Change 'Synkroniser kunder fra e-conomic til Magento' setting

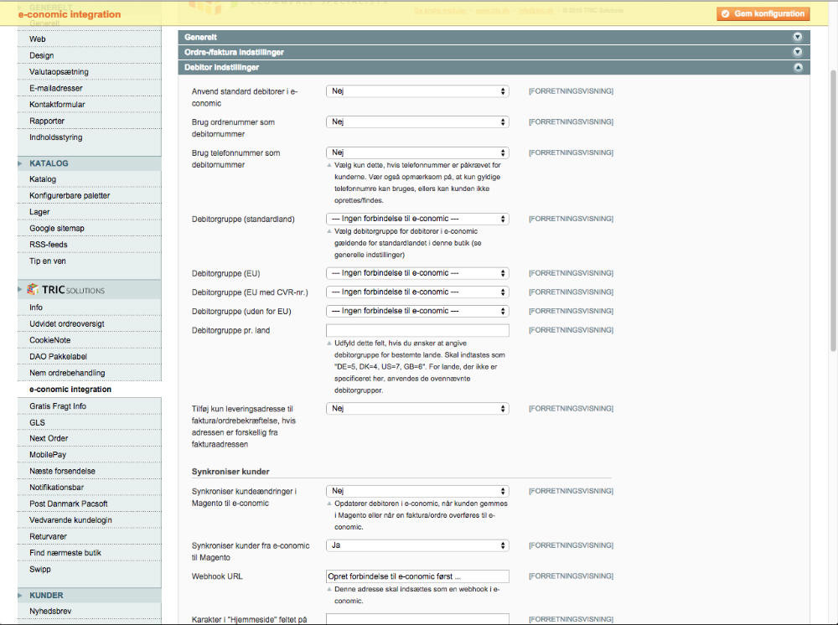(x=417, y=545)
